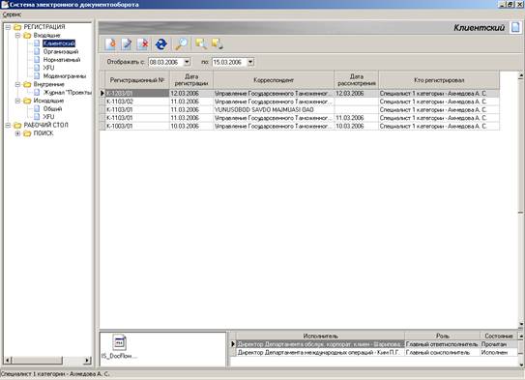Viewport: 525px width, 380px height.
Task: Click the Исполнен status cell
Action: click(x=499, y=353)
